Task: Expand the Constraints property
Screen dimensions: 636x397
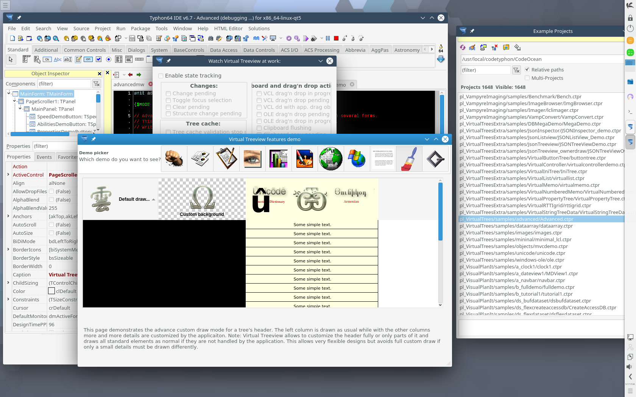Action: [x=8, y=299]
